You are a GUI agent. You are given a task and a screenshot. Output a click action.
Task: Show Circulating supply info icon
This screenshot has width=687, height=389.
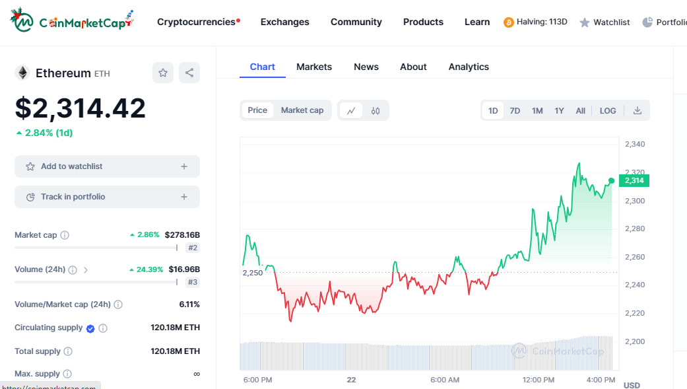tap(103, 328)
